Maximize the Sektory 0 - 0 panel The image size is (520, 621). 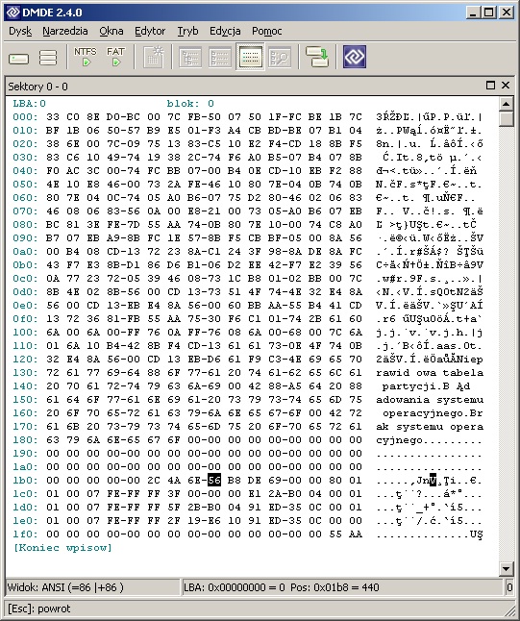click(x=490, y=86)
